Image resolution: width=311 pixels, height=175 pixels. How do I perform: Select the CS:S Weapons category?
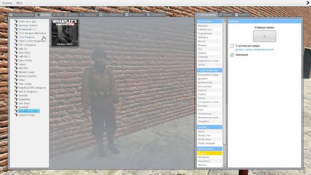[x=27, y=37]
